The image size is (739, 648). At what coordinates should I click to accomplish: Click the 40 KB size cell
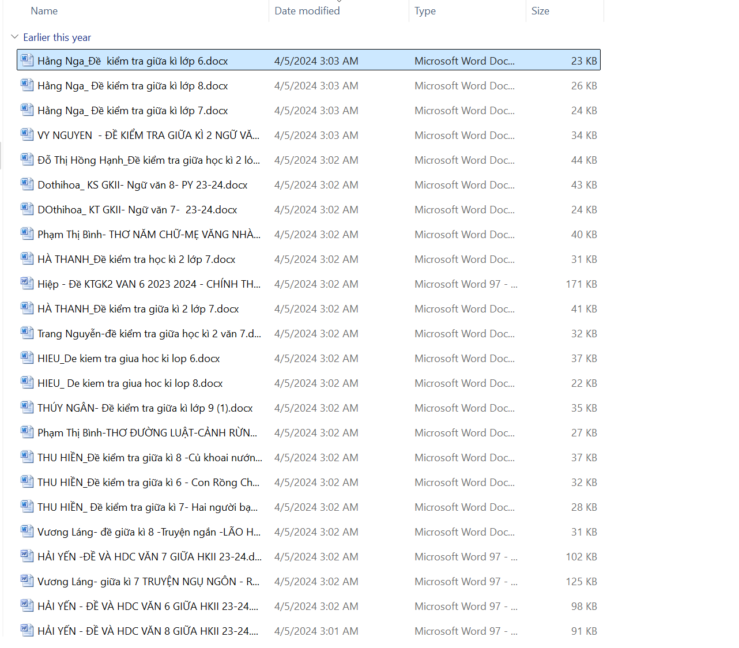coord(584,235)
